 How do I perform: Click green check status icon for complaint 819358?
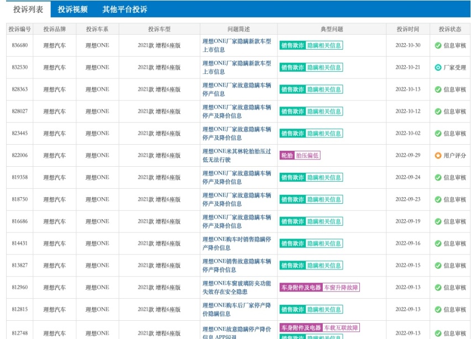(438, 177)
